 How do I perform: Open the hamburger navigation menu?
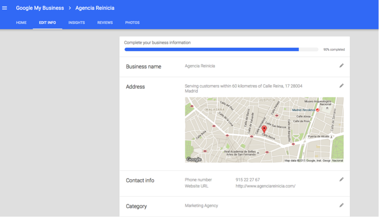click(5, 8)
